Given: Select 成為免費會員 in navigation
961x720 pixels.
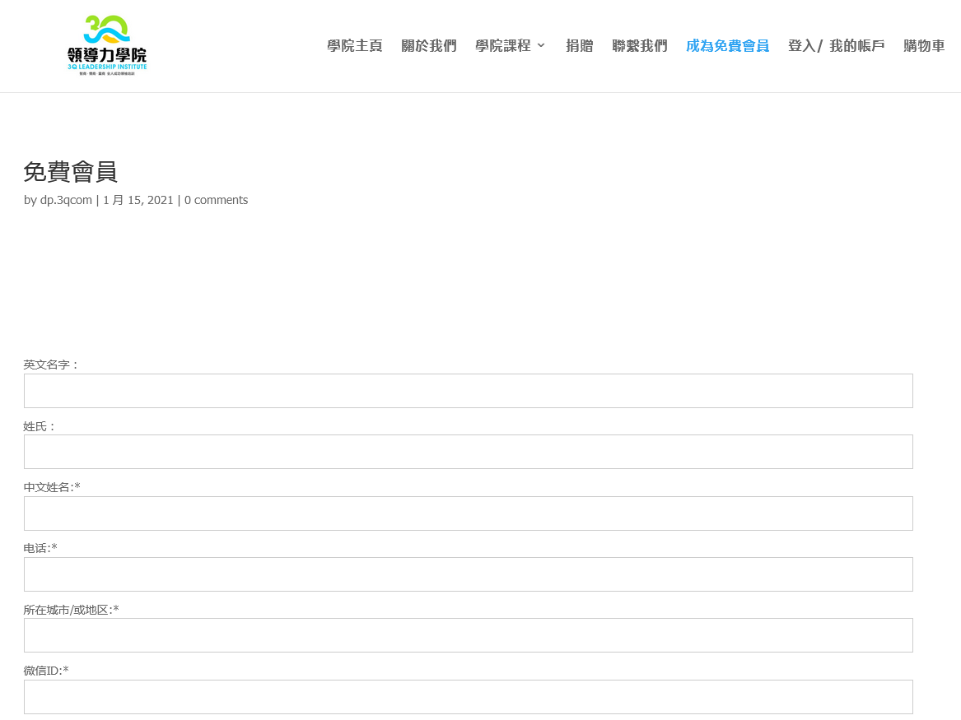Looking at the screenshot, I should pyautogui.click(x=727, y=46).
